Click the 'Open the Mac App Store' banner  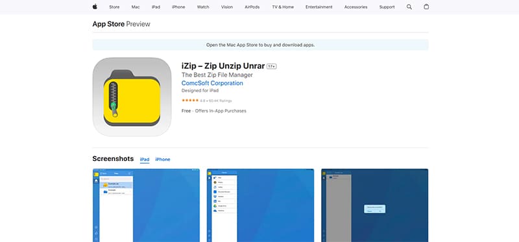(x=261, y=45)
